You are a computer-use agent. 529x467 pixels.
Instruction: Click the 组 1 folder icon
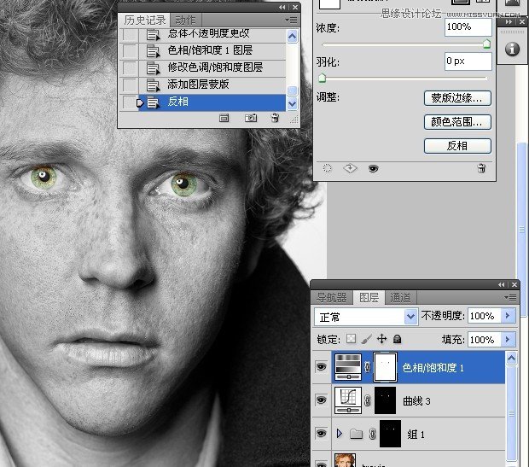[357, 434]
